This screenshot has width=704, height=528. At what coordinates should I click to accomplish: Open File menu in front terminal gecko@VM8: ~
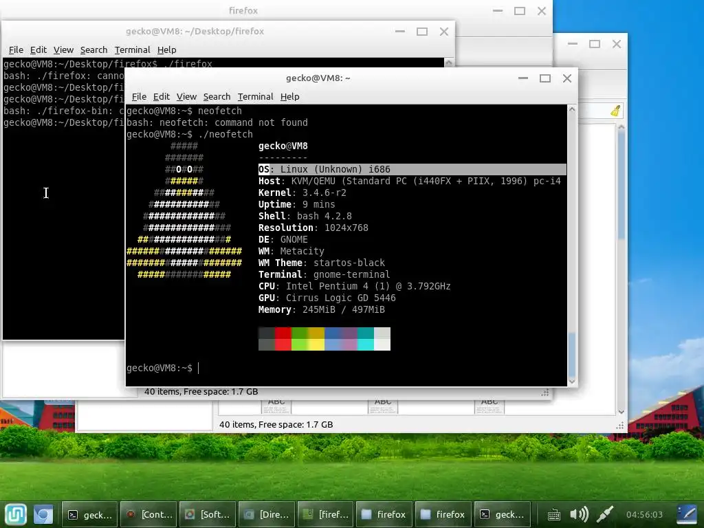[139, 96]
